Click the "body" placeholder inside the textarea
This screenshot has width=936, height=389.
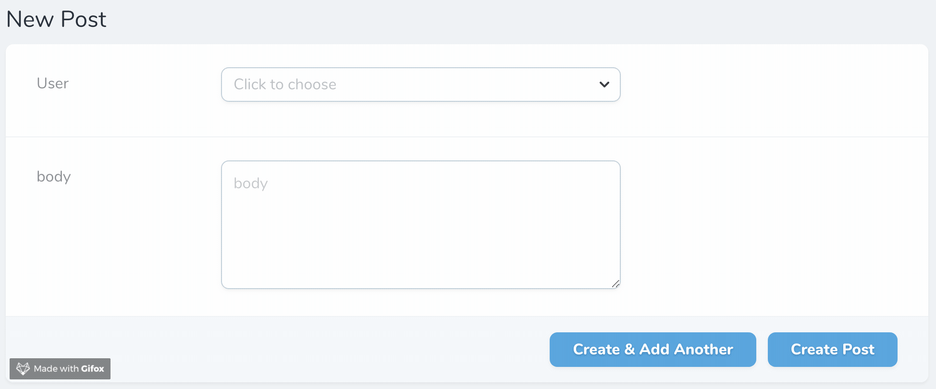pyautogui.click(x=250, y=183)
